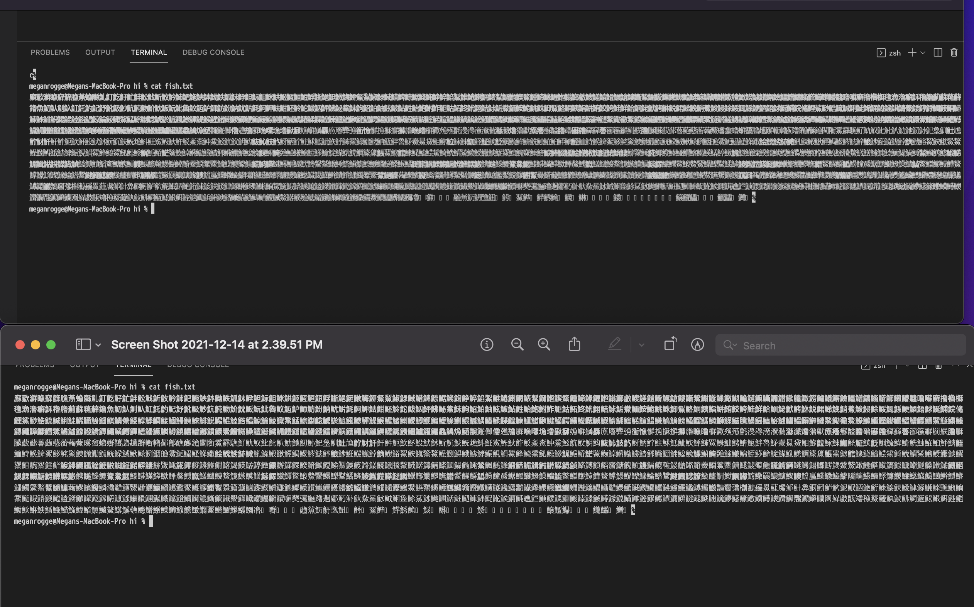Open the Inspector with the info icon

[x=487, y=344]
